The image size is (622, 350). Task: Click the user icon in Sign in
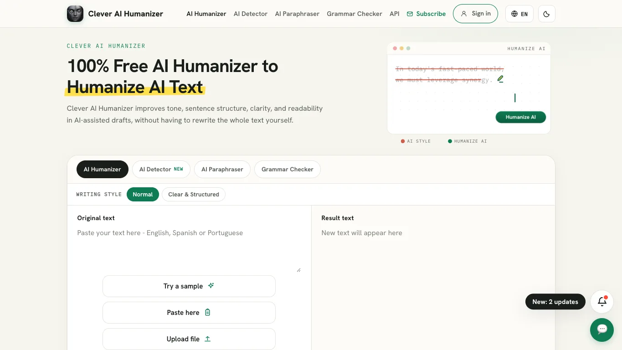pos(464,14)
